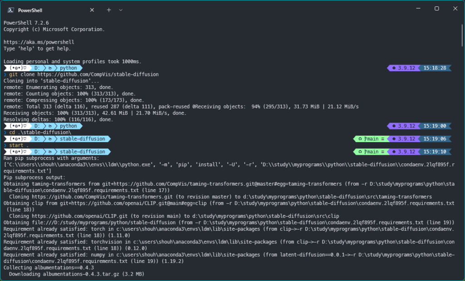Click 'Requirement already satisfied: numpy' line
The width and height of the screenshot is (465, 281).
229,258
